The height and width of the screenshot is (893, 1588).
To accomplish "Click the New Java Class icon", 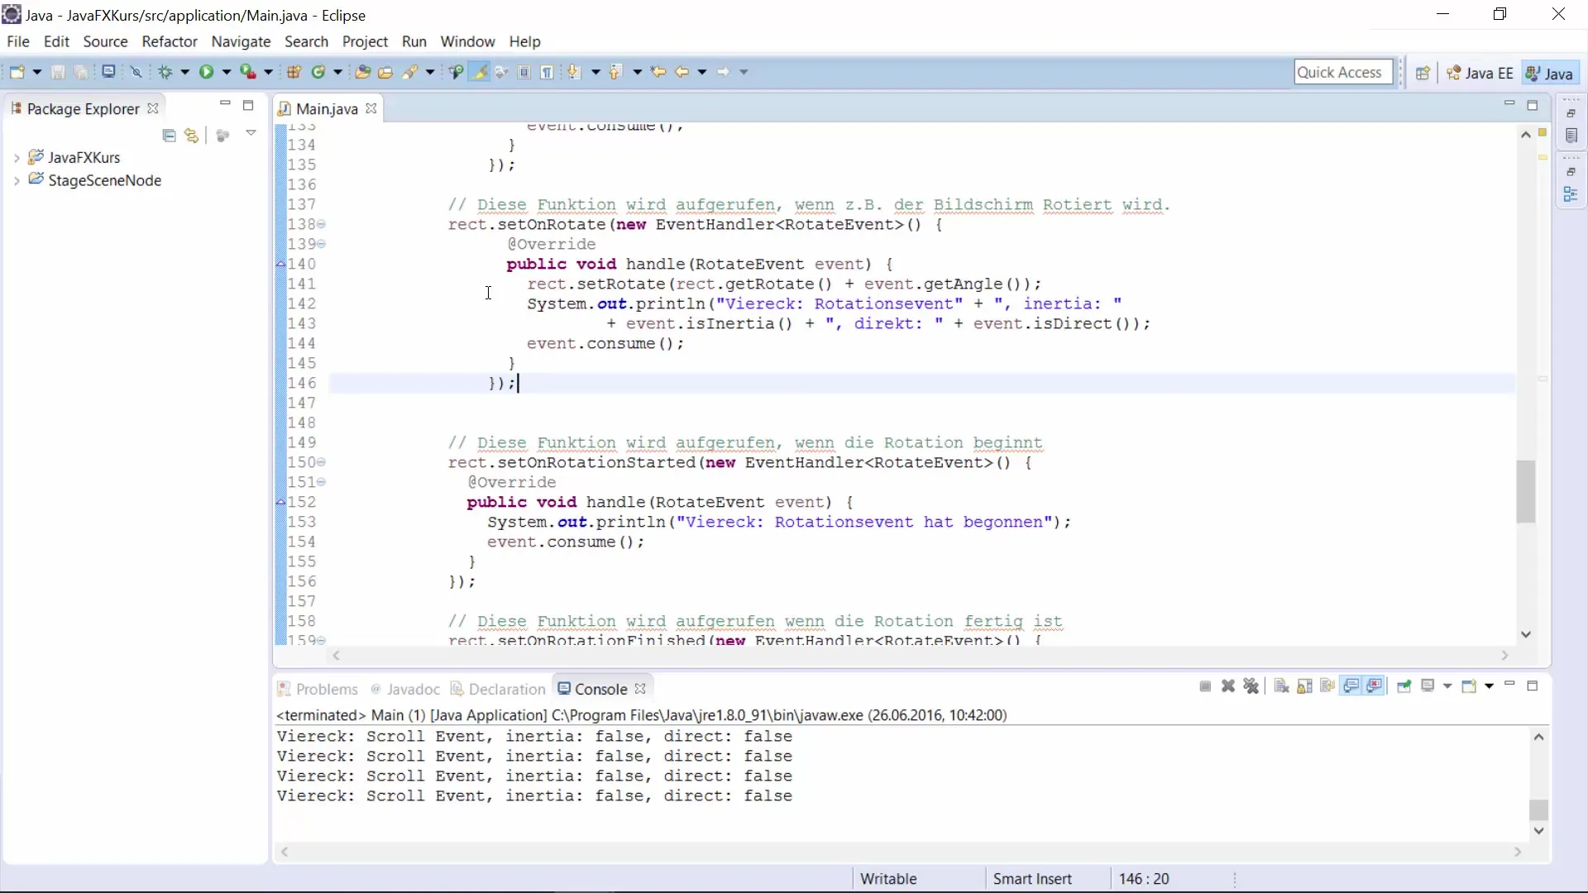I will click(318, 72).
